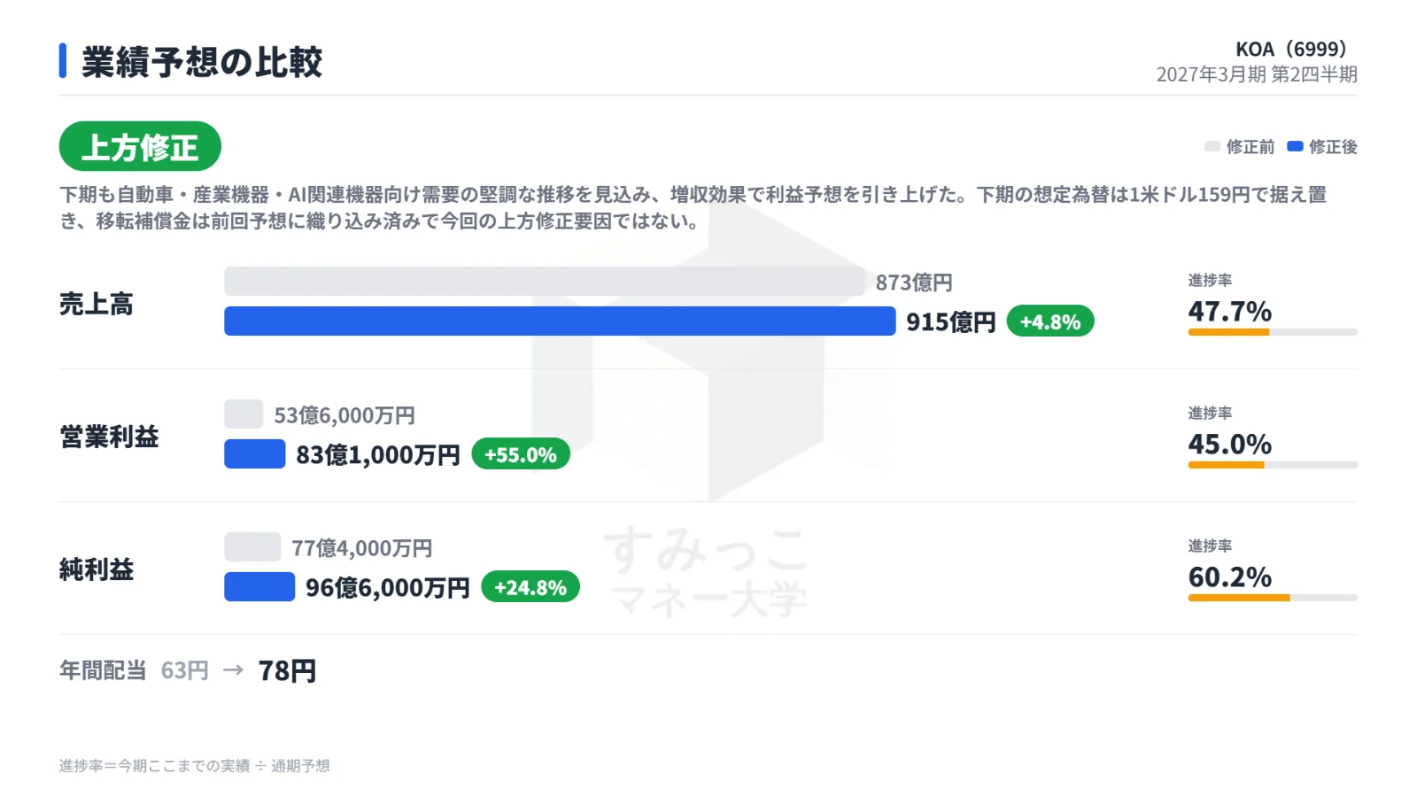Viewport: 1417px width, 797px height.
Task: Click the 873億円 value
Action: [914, 282]
